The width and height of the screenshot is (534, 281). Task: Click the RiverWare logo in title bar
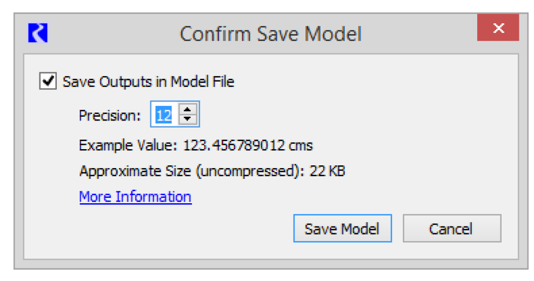[37, 33]
